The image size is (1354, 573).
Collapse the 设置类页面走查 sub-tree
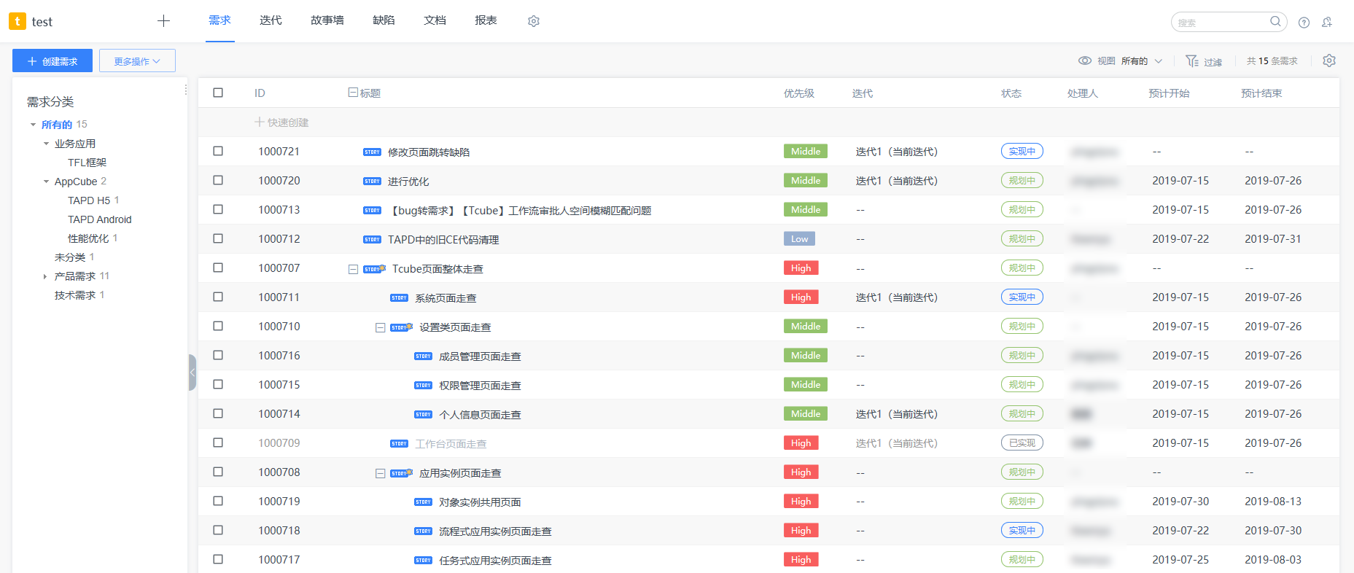click(x=380, y=327)
